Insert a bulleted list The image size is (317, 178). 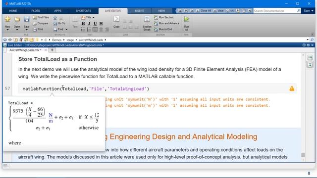point(83,30)
